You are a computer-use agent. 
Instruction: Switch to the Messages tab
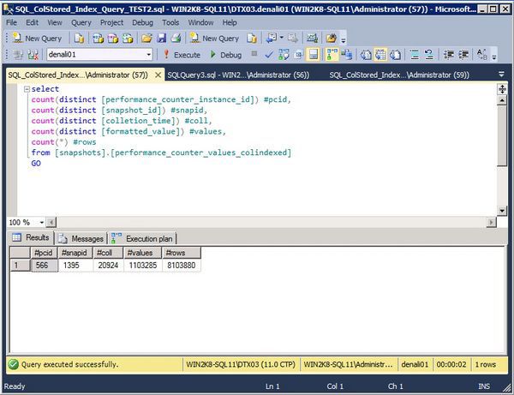click(81, 239)
